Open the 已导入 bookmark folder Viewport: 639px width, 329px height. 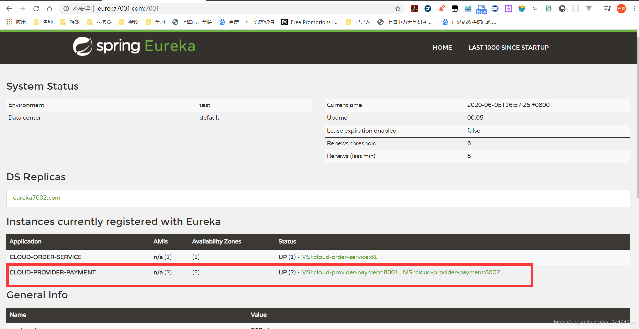358,22
